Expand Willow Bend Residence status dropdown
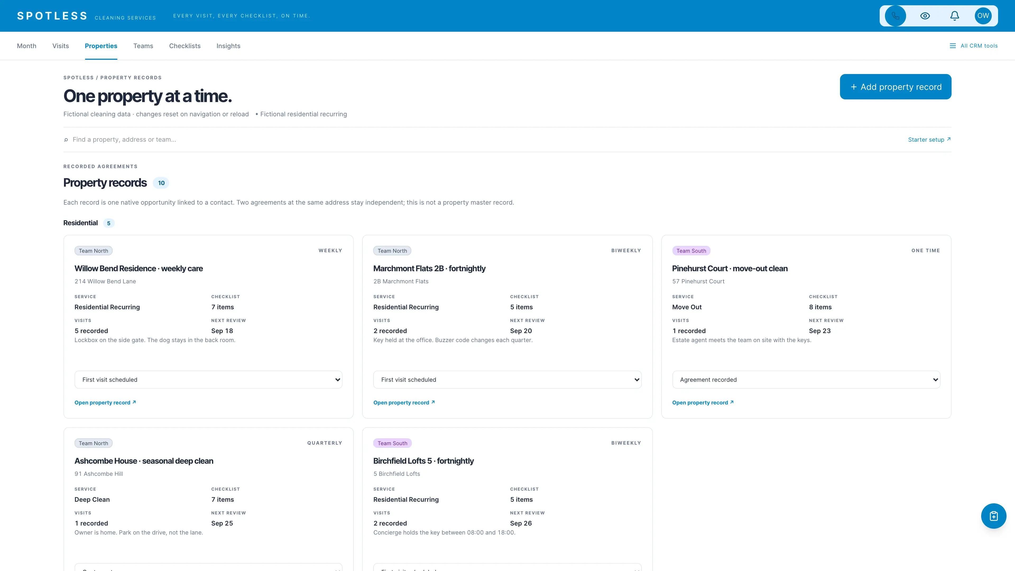This screenshot has height=571, width=1015. tap(209, 380)
